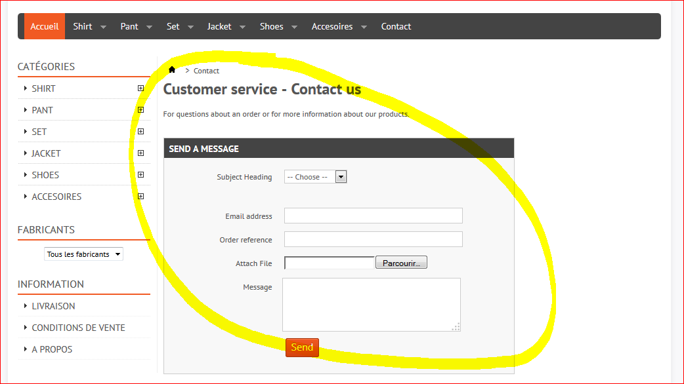Open the Set menu dropdown arrow
The width and height of the screenshot is (684, 384).
[x=190, y=27]
